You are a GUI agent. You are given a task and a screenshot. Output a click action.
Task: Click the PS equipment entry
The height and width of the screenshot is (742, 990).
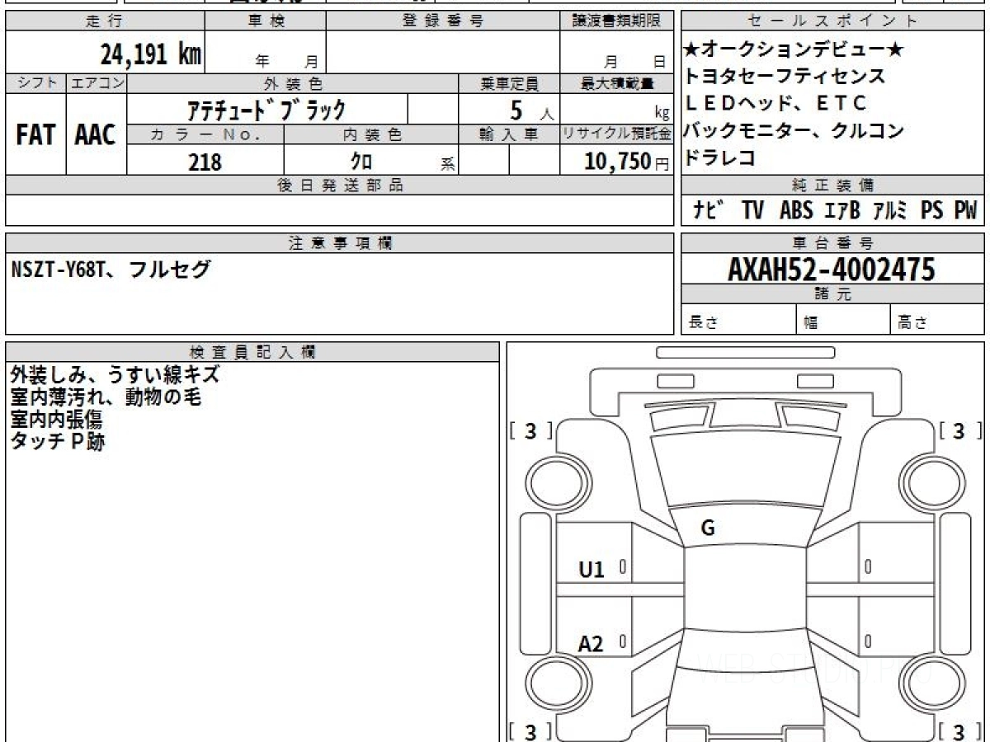point(932,210)
